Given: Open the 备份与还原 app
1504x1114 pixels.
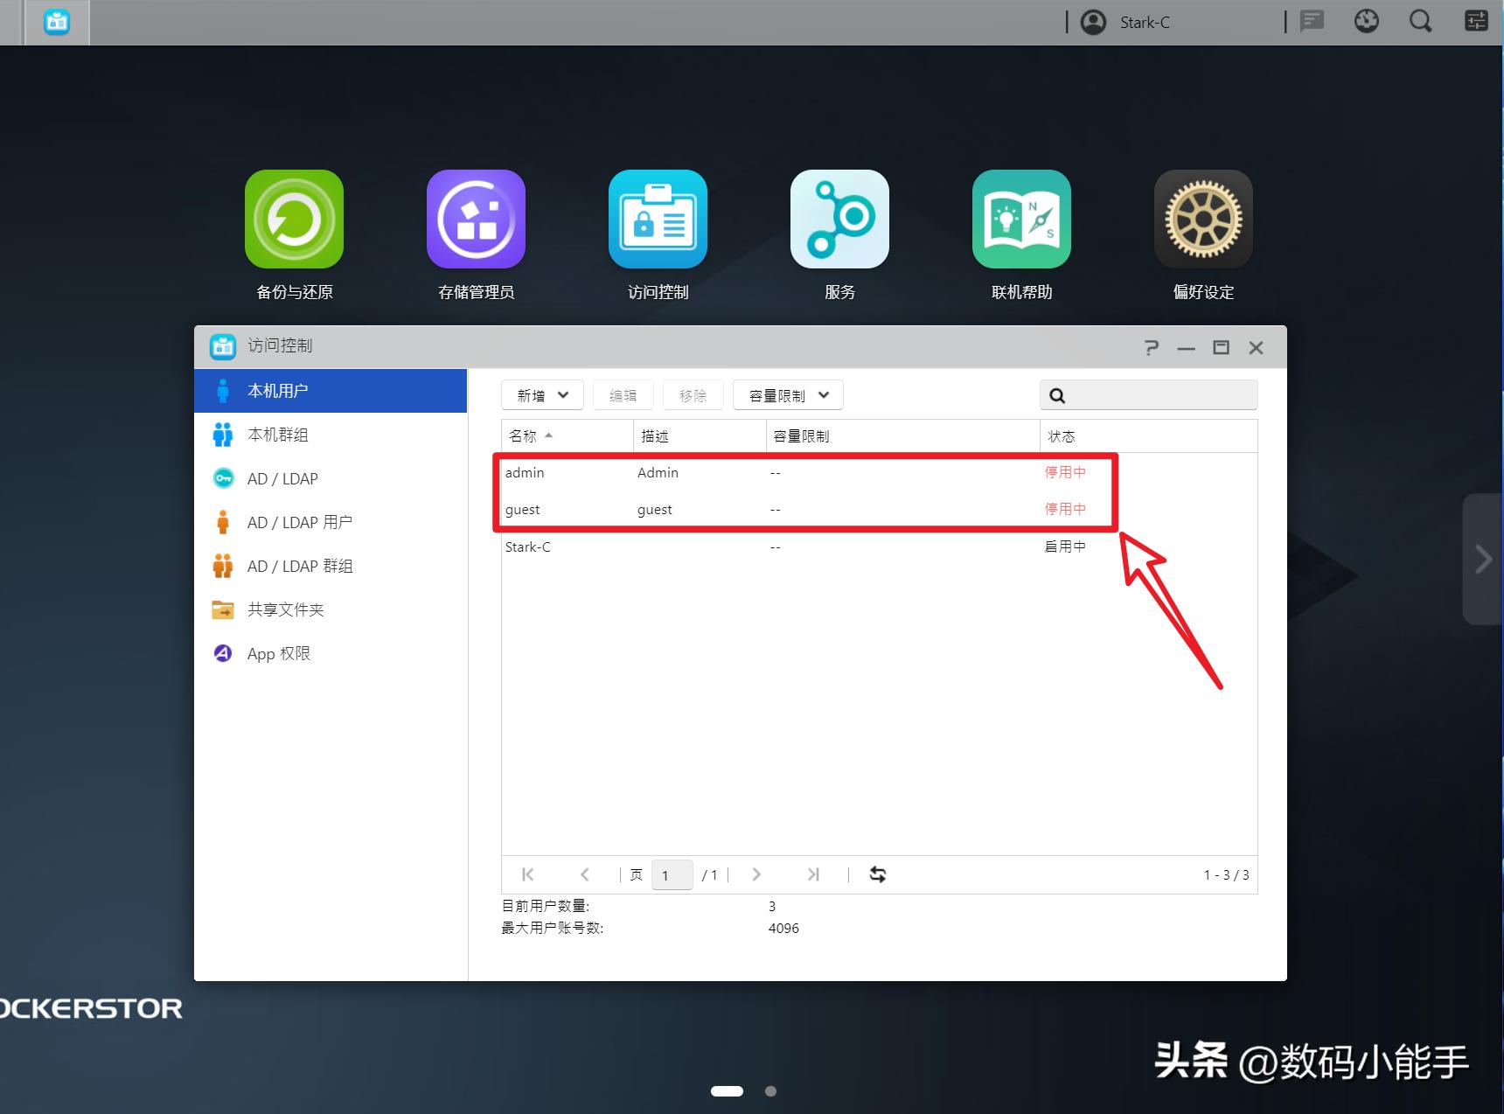Looking at the screenshot, I should 294,219.
